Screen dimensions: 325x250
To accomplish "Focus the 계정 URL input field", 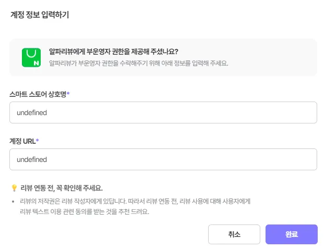I will click(163, 159).
